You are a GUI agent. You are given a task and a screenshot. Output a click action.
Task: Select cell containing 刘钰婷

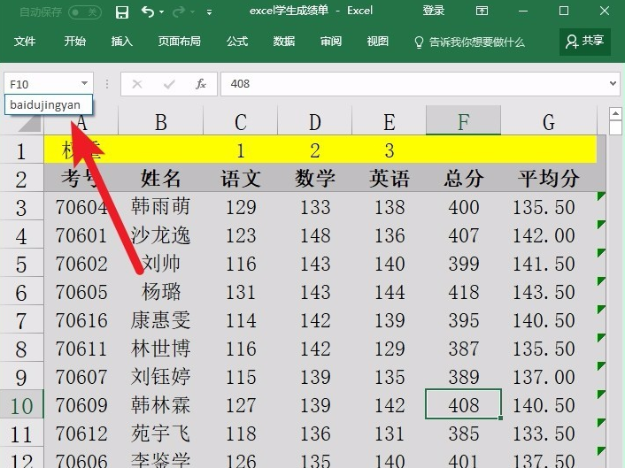tap(160, 377)
